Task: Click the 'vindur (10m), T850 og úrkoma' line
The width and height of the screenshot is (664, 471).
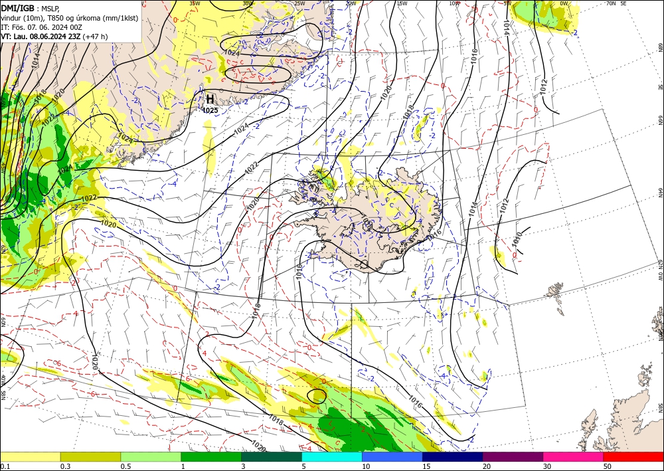Action: 69,17
